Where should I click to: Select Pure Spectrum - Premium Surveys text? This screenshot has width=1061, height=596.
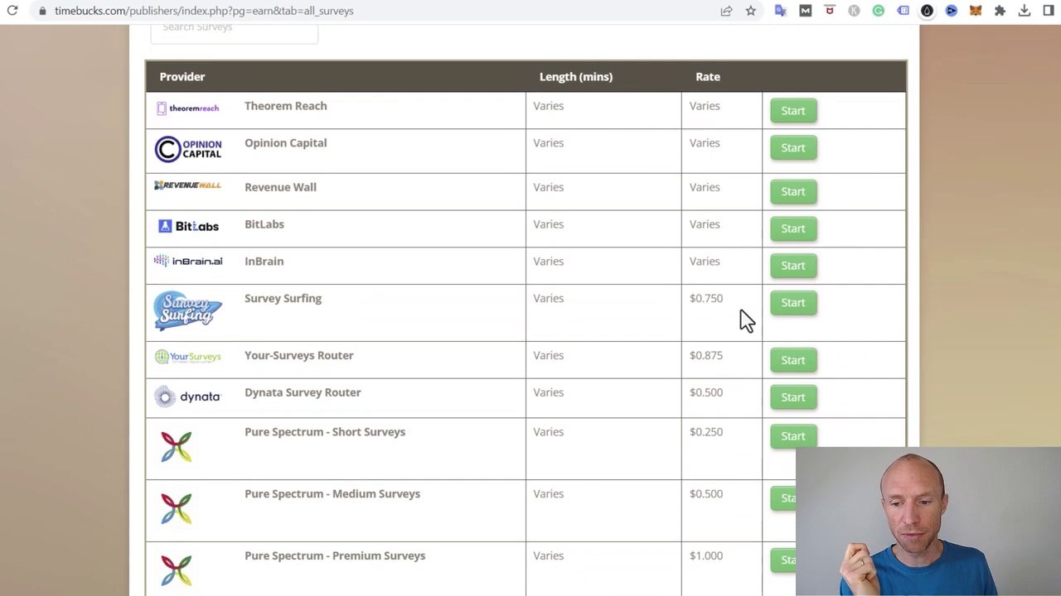pos(335,556)
